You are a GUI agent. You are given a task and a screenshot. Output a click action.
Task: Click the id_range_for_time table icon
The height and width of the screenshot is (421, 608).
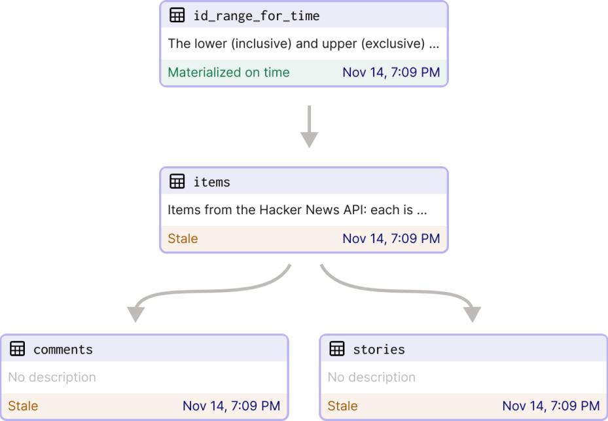click(x=177, y=15)
